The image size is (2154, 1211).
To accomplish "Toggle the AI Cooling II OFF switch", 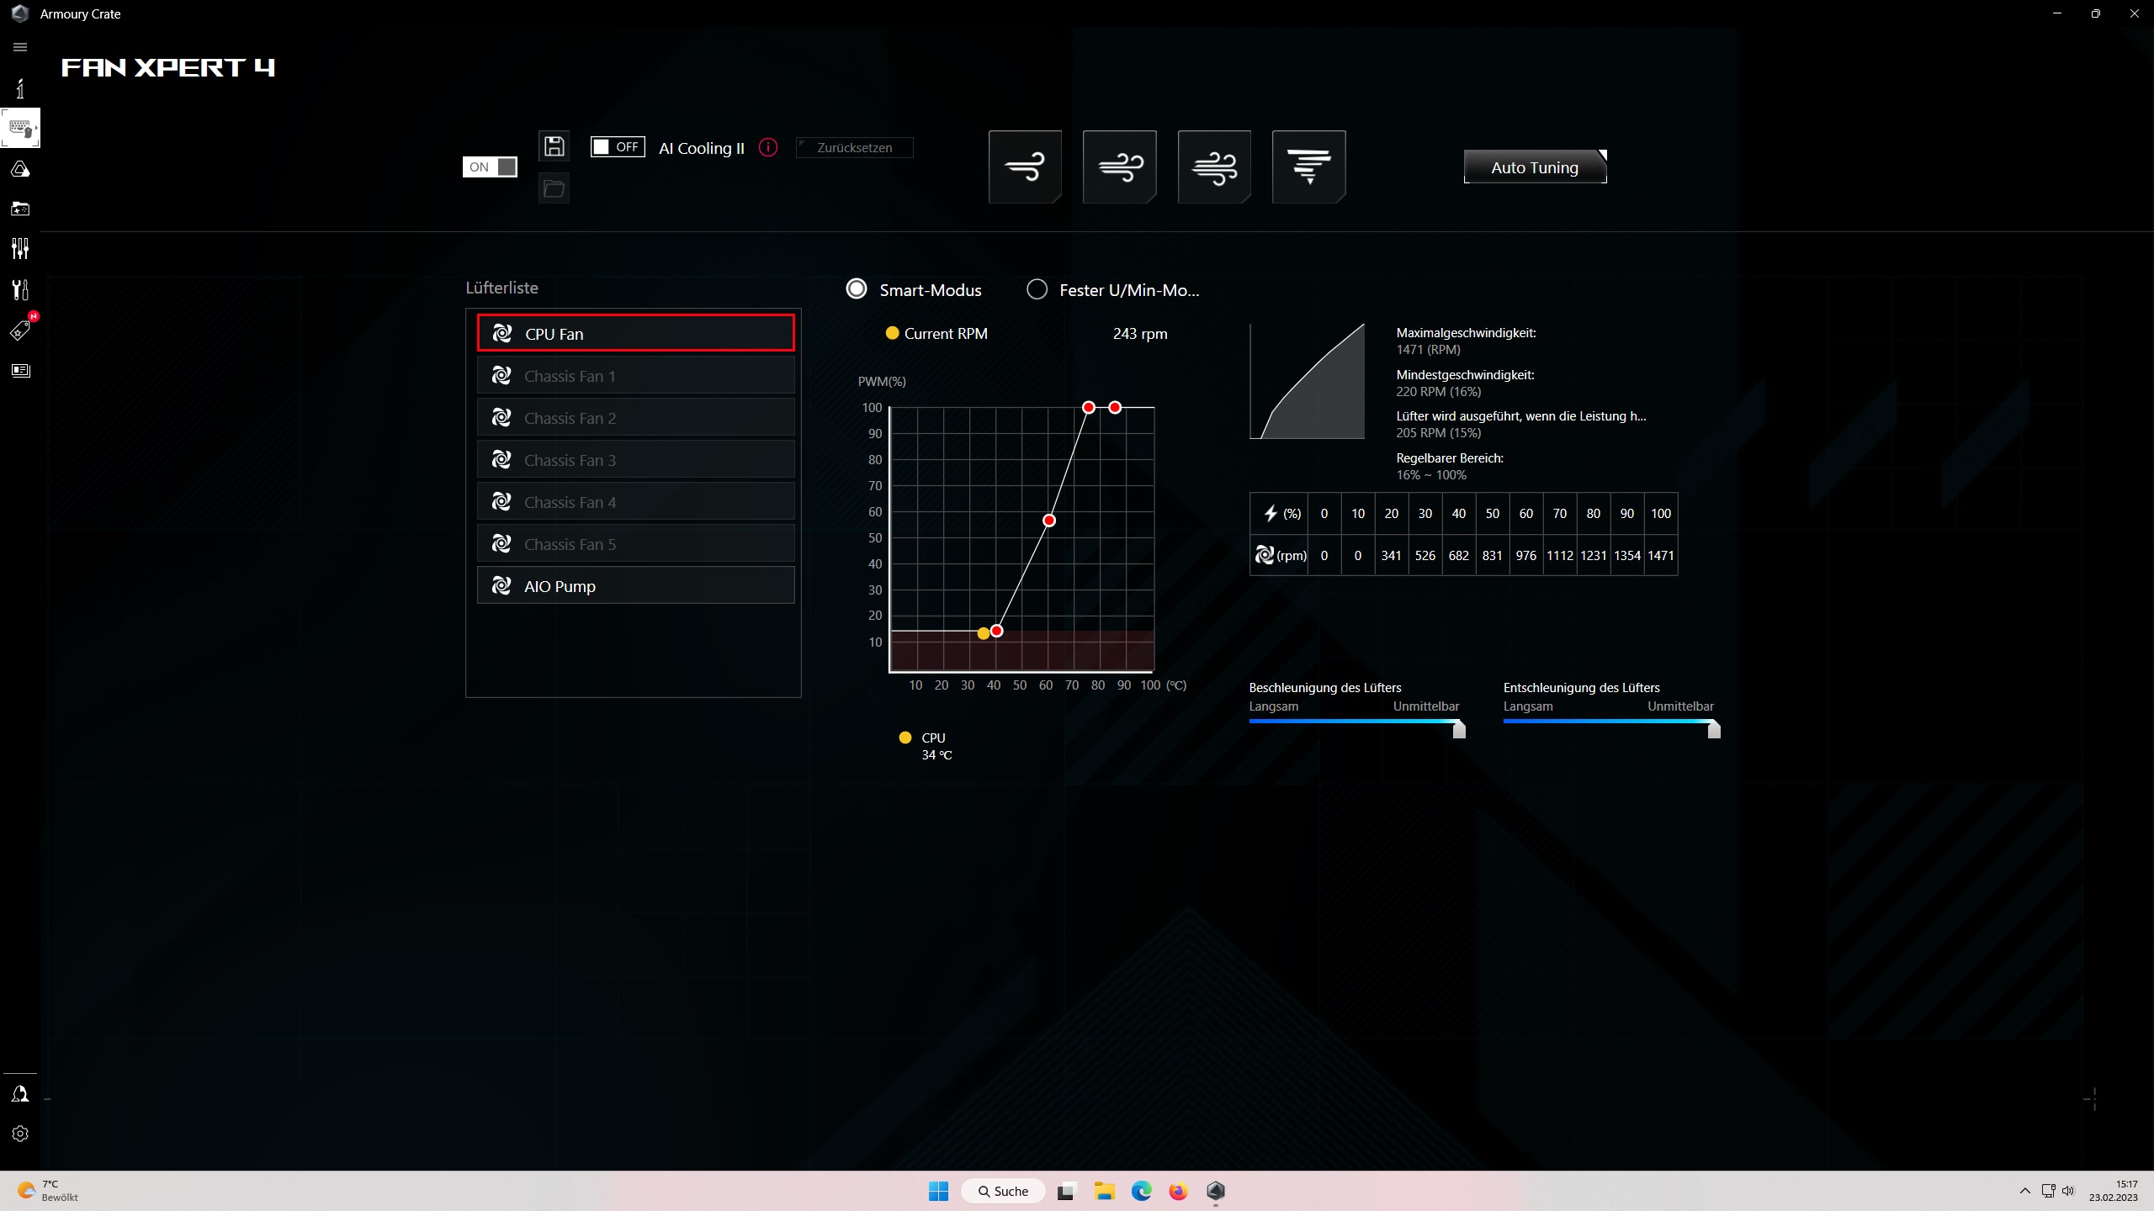I will (x=618, y=147).
